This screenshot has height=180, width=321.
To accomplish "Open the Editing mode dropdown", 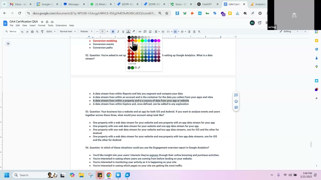I will pyautogui.click(x=289, y=31).
